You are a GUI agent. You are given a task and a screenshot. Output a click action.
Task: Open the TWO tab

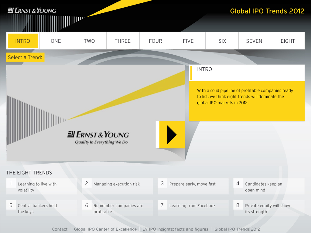tap(89, 41)
